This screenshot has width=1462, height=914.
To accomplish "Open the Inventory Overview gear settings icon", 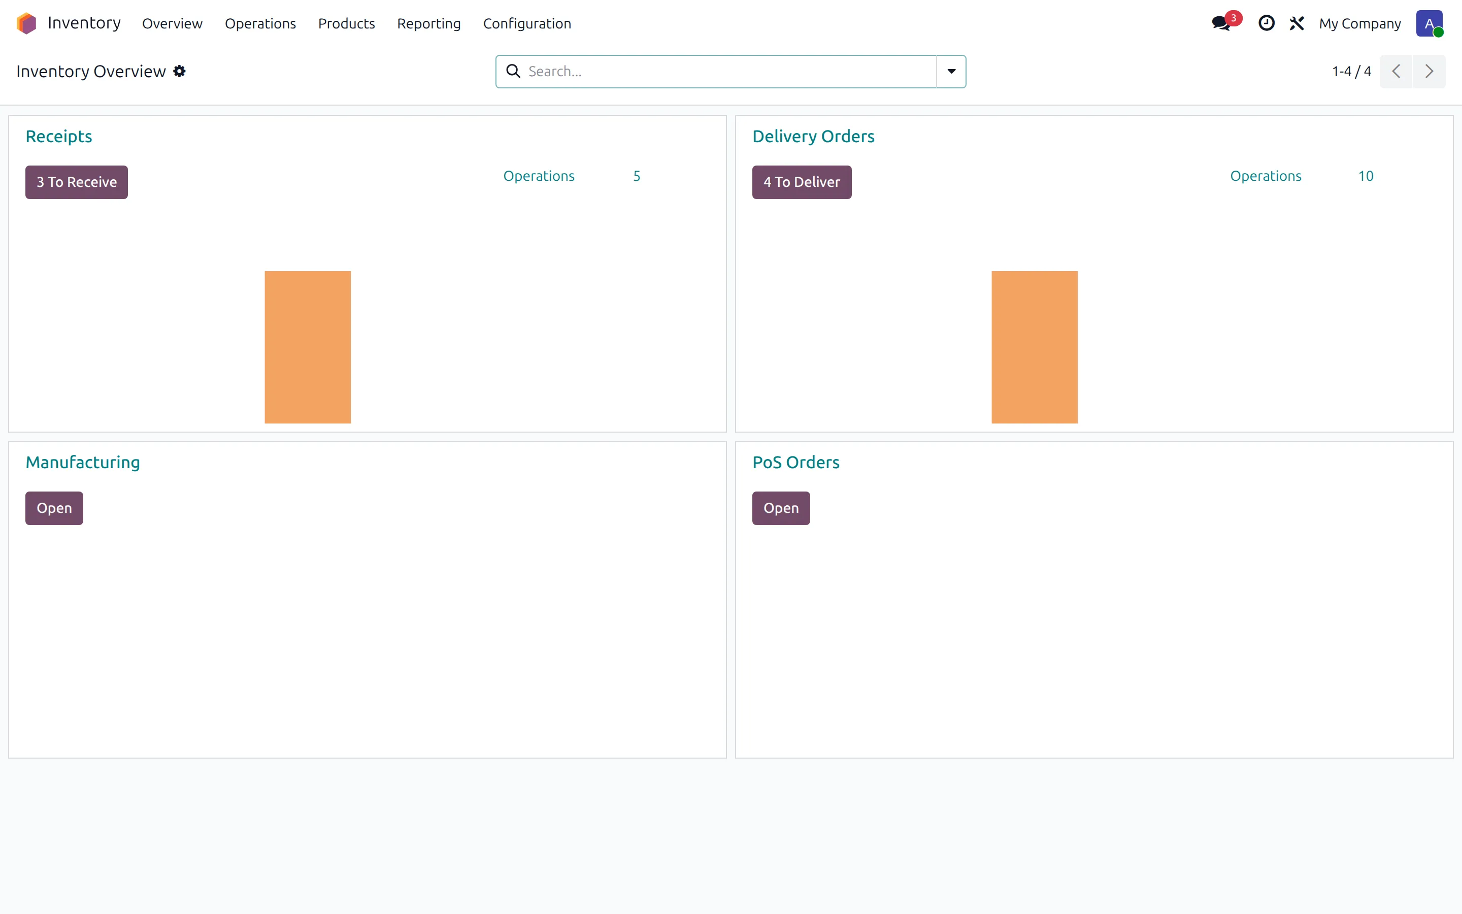I will click(x=179, y=71).
